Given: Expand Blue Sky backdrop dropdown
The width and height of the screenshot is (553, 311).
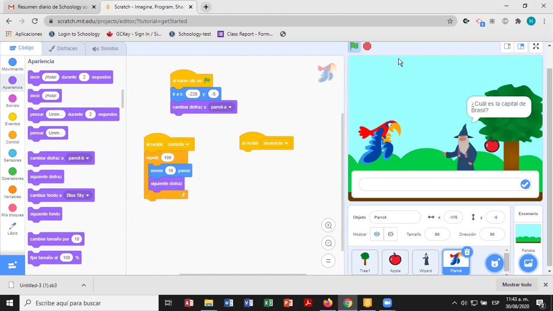Looking at the screenshot, I should click(x=87, y=195).
